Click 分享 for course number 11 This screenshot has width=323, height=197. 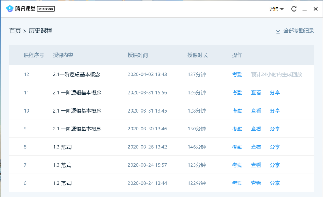click(274, 92)
